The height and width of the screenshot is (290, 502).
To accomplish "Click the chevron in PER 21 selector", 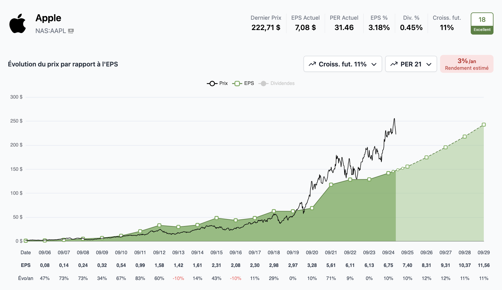I will [x=429, y=64].
